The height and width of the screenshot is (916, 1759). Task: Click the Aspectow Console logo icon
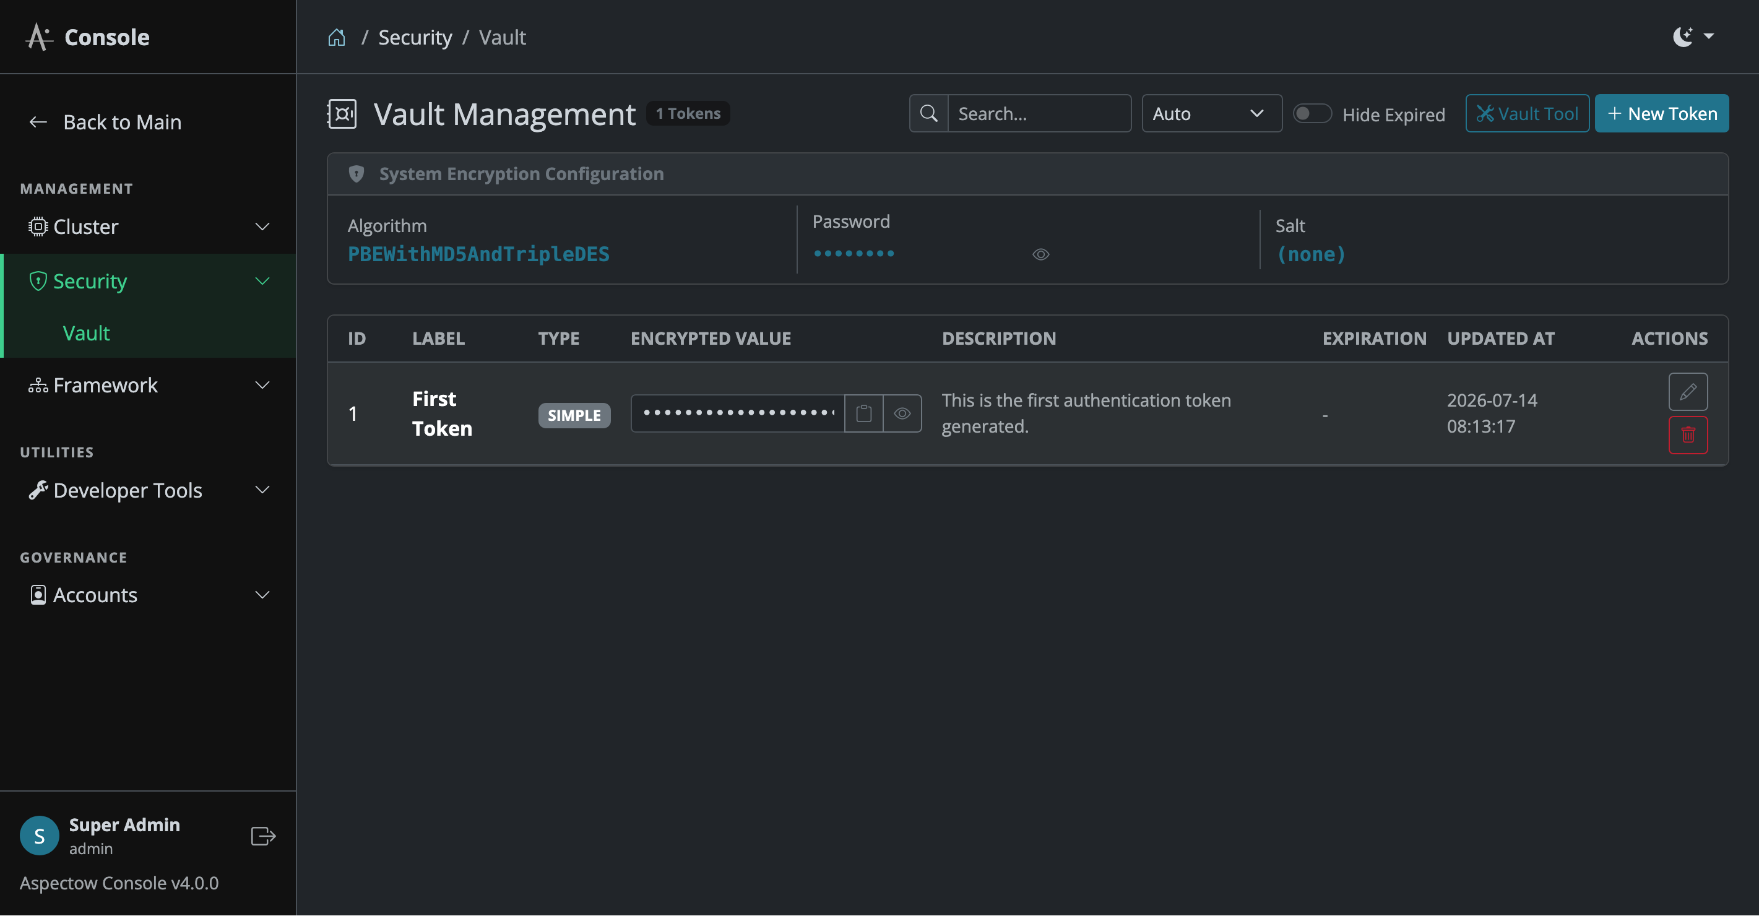pyautogui.click(x=39, y=37)
